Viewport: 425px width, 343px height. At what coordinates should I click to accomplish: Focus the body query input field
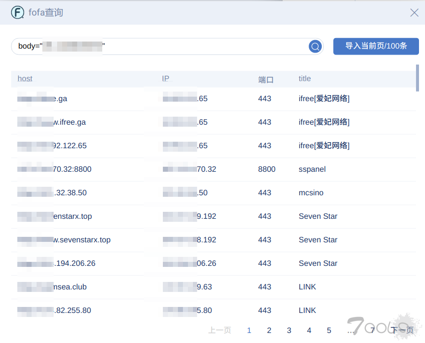click(167, 46)
